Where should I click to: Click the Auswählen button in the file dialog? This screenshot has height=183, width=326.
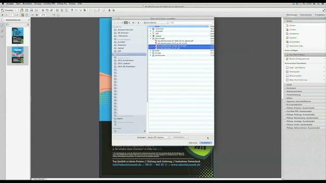click(x=206, y=143)
